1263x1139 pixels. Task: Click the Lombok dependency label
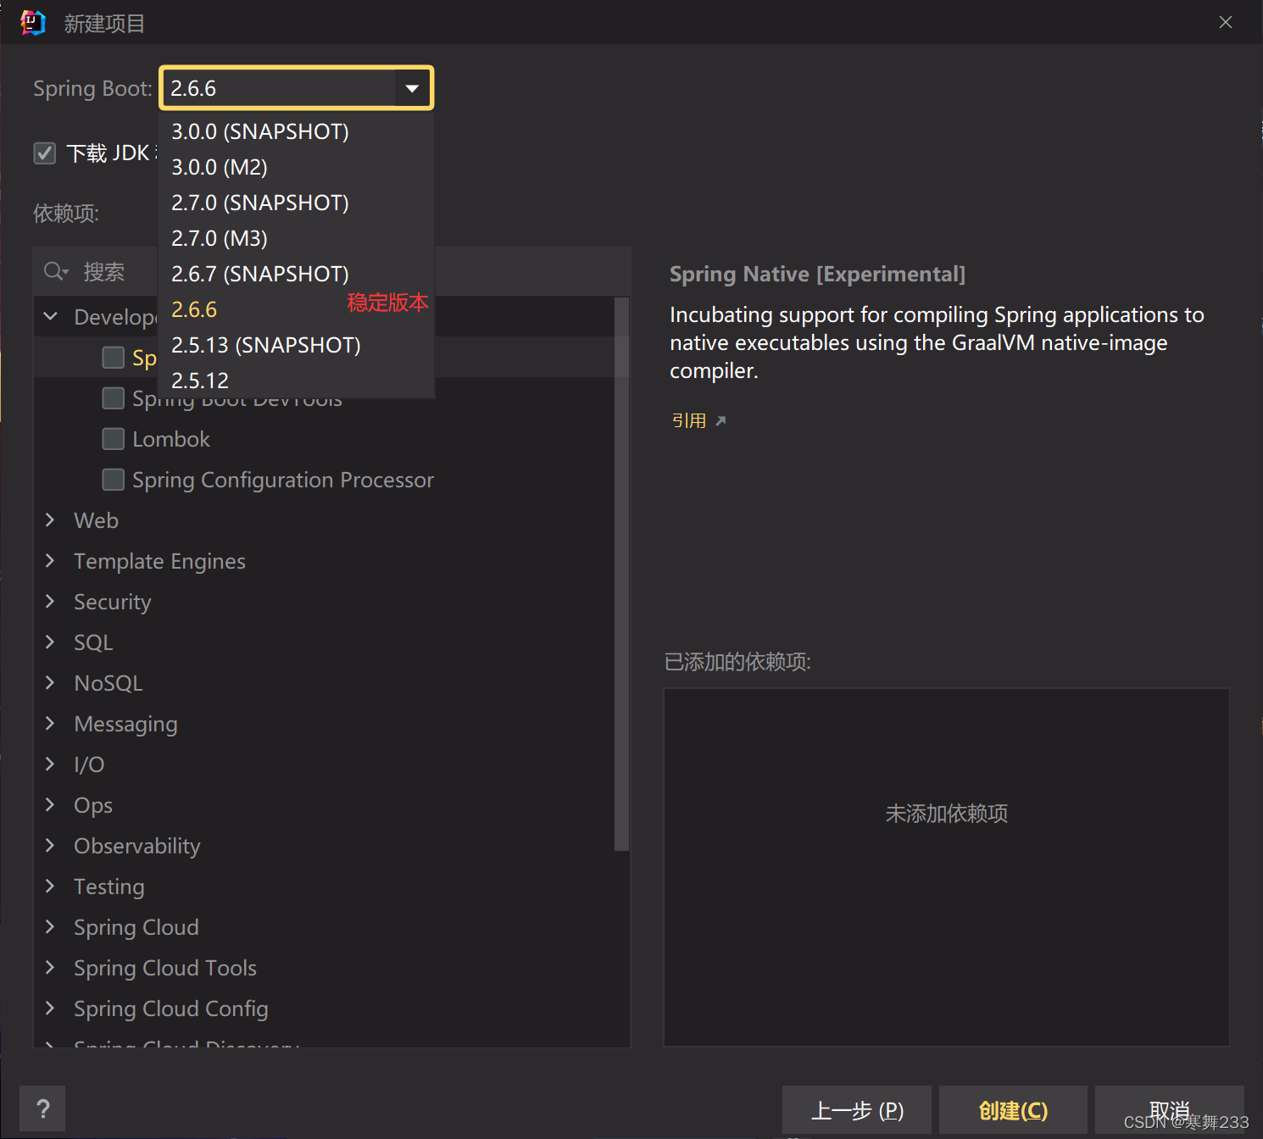point(170,439)
